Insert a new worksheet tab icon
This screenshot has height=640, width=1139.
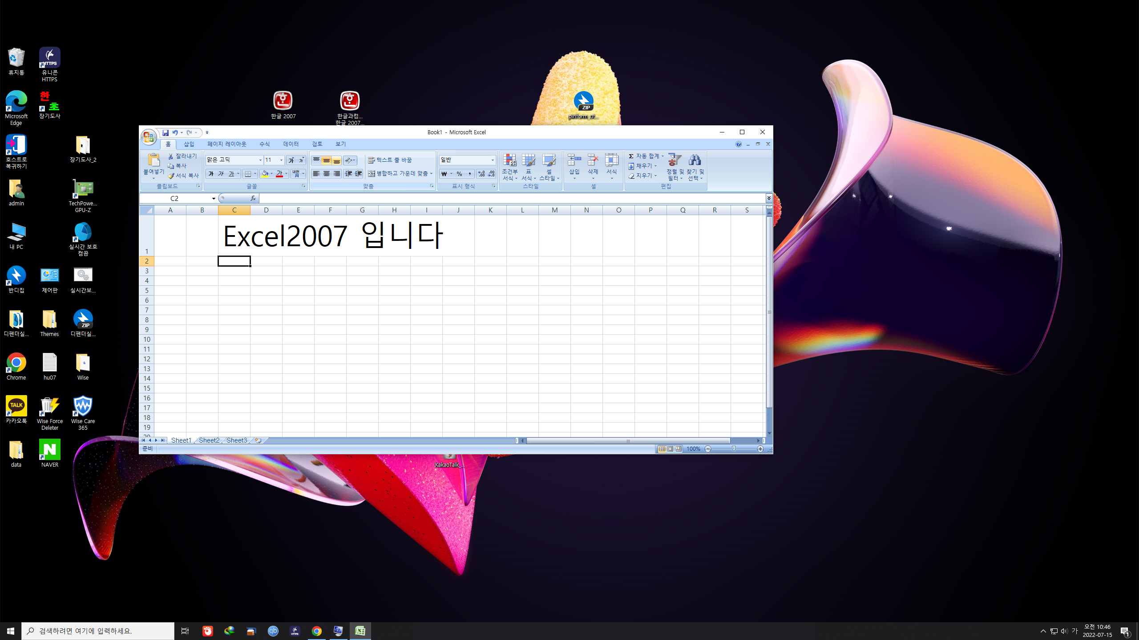(258, 440)
